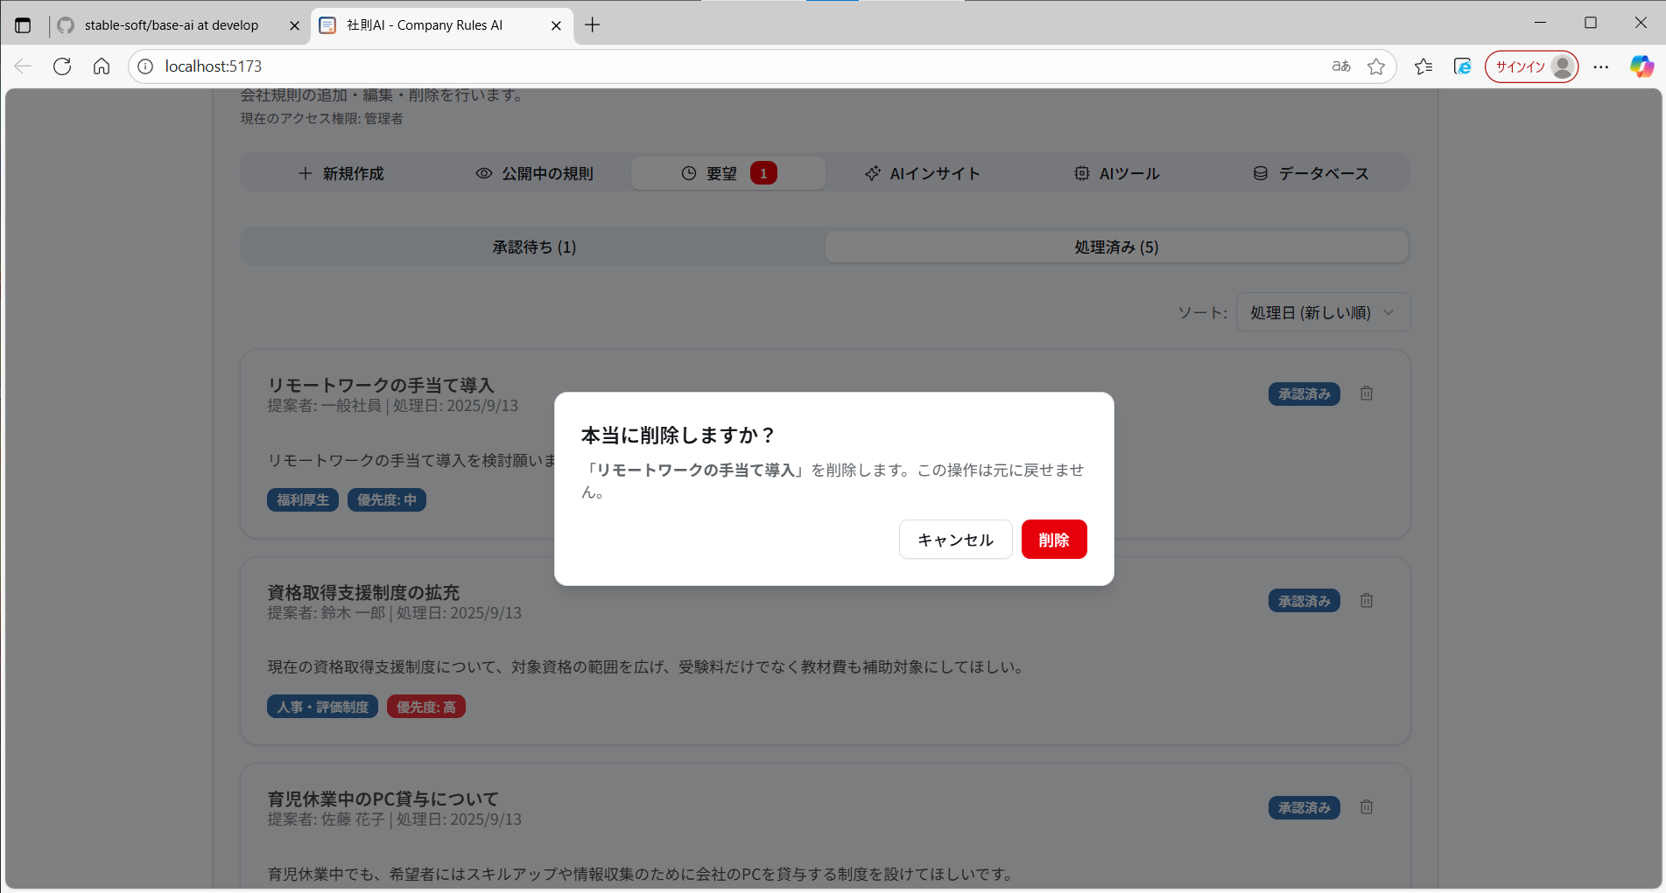Image resolution: width=1666 pixels, height=893 pixels.
Task: Select the AIツール tab
Action: [1116, 173]
